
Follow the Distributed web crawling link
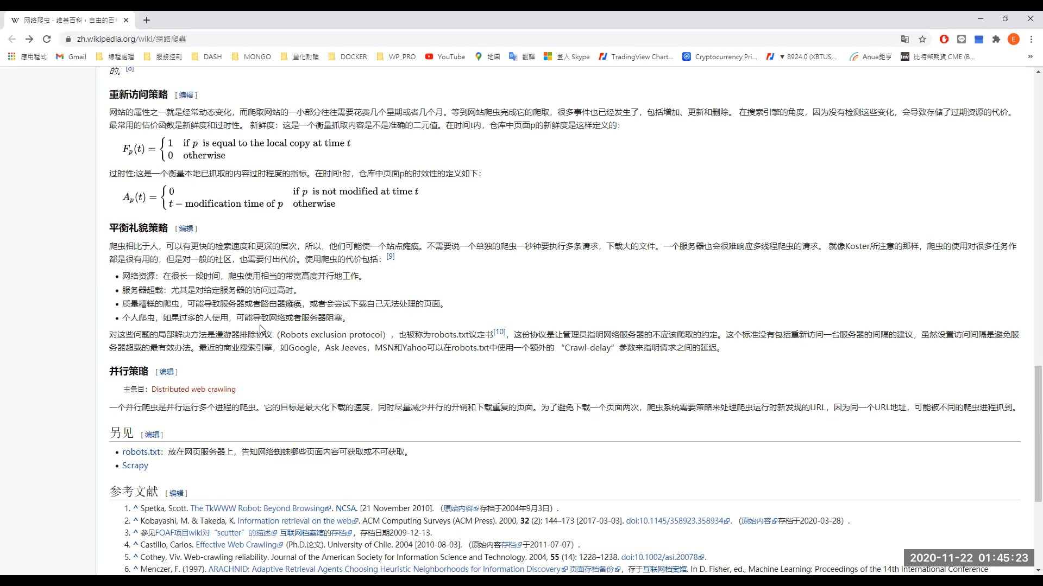193,389
